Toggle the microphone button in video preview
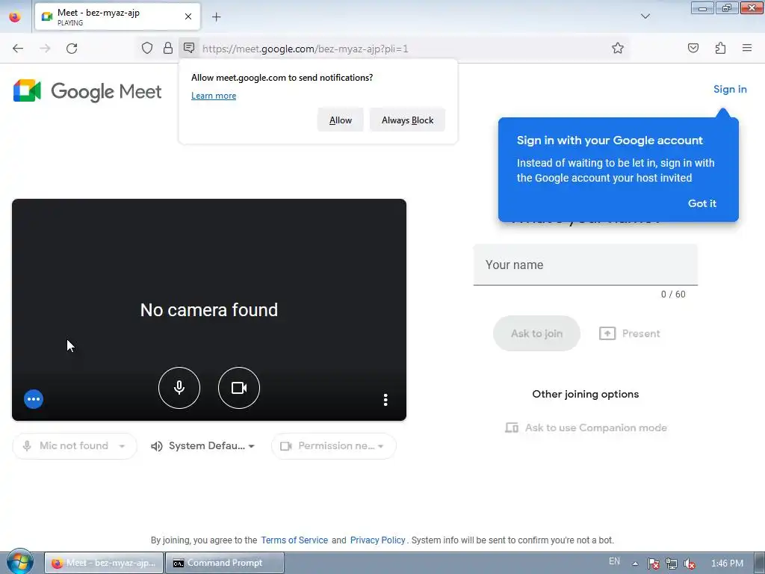765x574 pixels. [x=179, y=388]
